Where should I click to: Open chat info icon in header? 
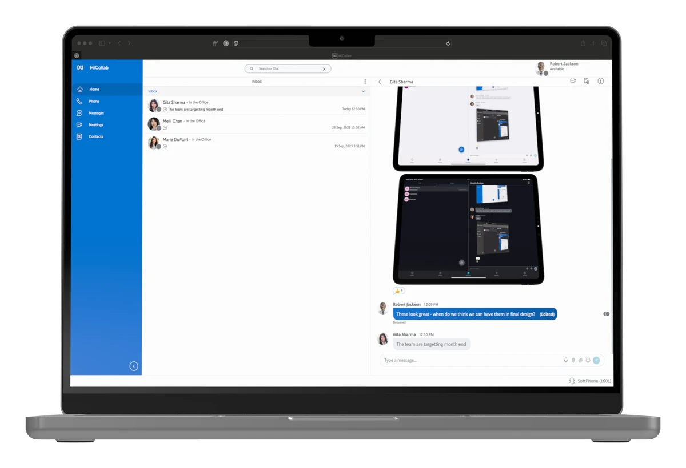(x=601, y=81)
